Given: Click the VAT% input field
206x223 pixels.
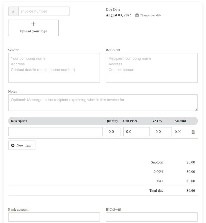Looking at the screenshot, I should click(162, 132).
